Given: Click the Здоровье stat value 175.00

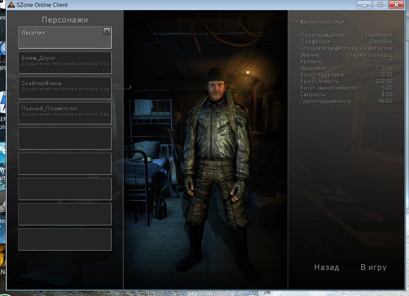Looking at the screenshot, I should (x=384, y=68).
